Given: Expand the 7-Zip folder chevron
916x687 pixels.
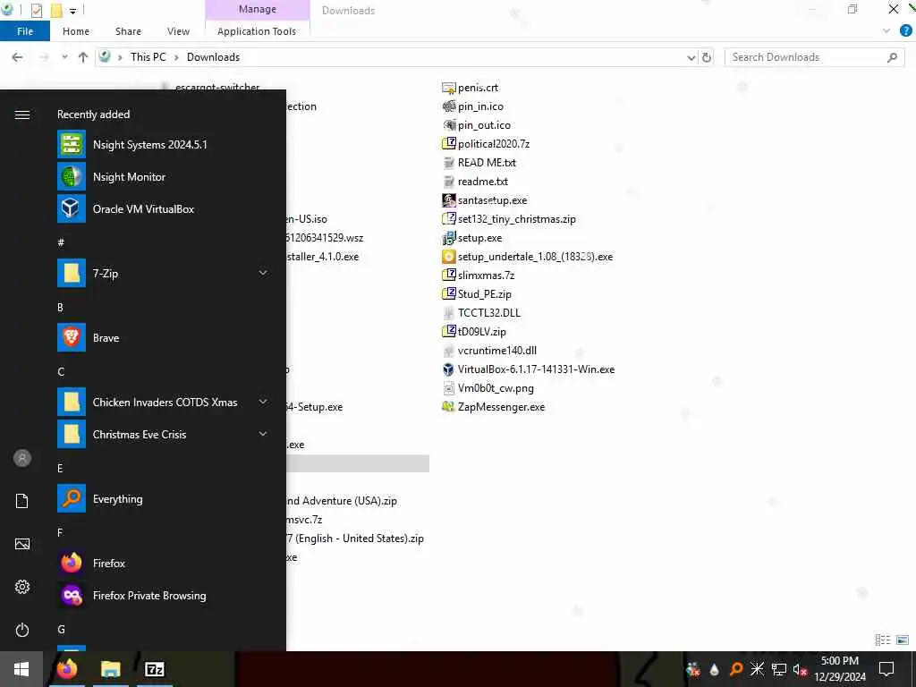Looking at the screenshot, I should [x=263, y=273].
